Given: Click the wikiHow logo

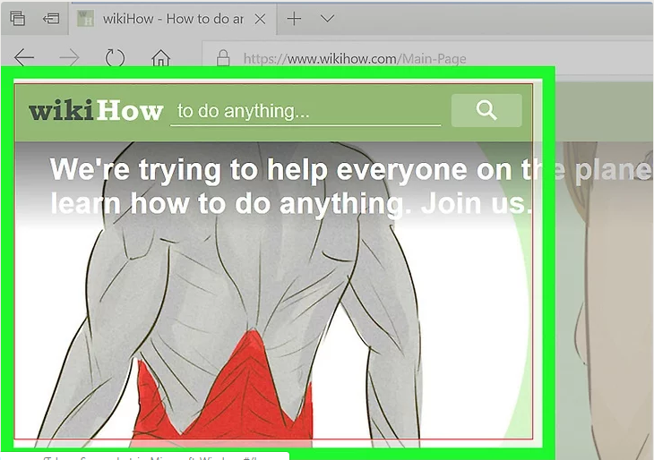Looking at the screenshot, I should coord(96,111).
